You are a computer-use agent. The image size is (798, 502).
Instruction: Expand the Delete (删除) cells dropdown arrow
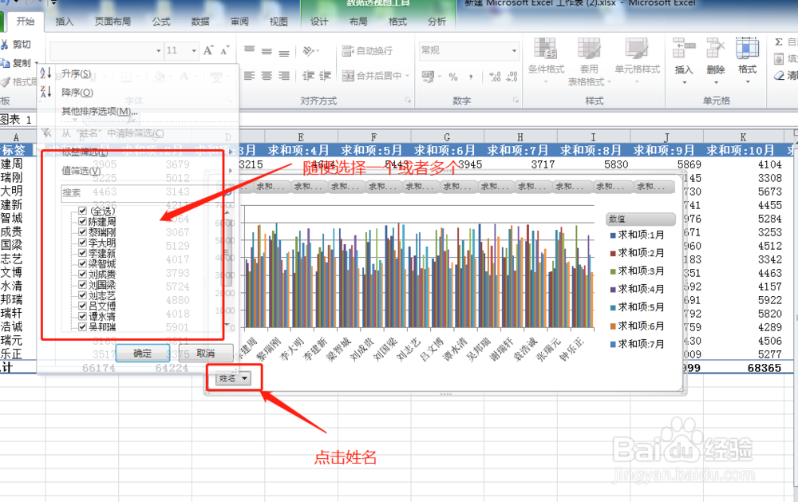point(716,82)
